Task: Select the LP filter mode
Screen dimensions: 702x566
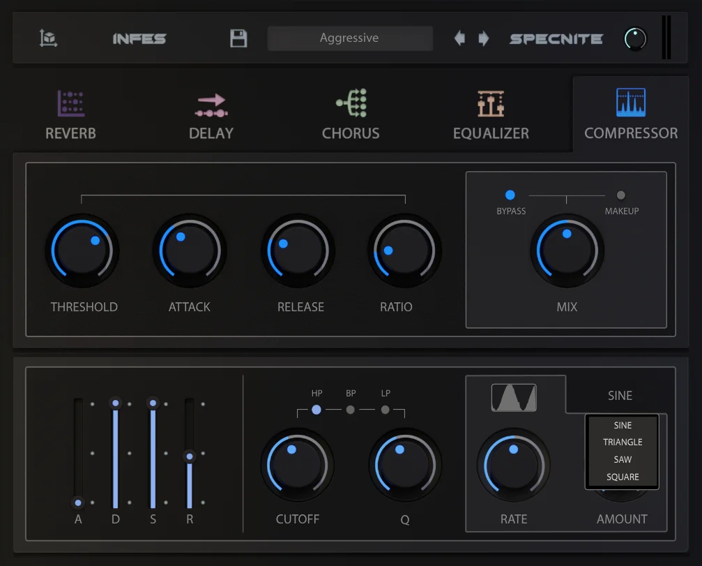Action: [385, 410]
